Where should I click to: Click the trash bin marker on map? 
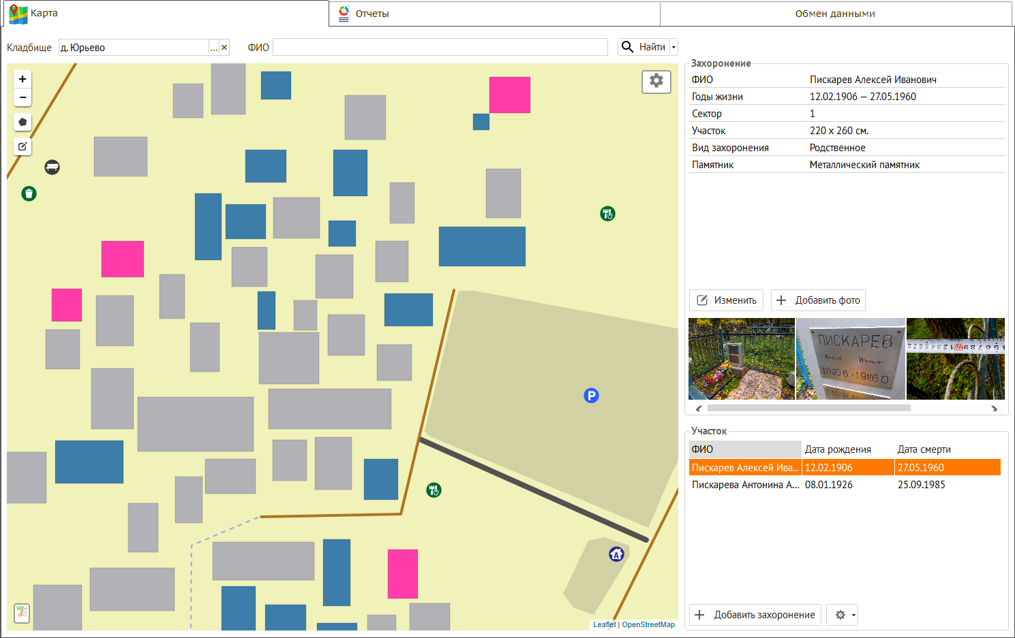(29, 193)
